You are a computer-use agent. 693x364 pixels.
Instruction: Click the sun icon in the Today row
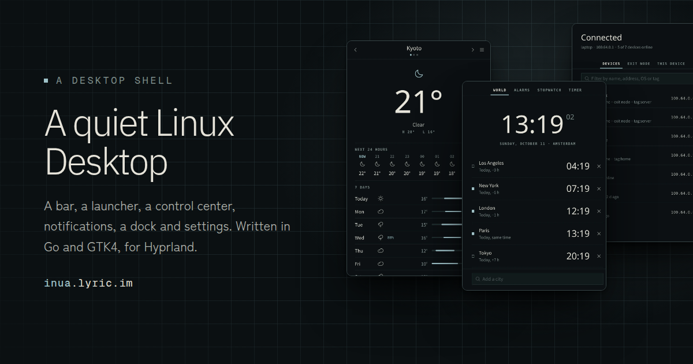381,198
